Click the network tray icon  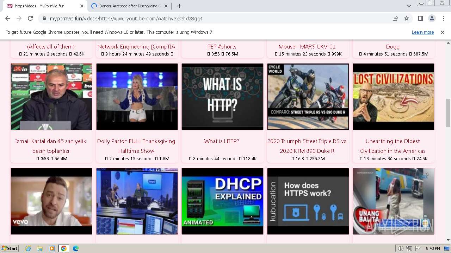(x=409, y=248)
